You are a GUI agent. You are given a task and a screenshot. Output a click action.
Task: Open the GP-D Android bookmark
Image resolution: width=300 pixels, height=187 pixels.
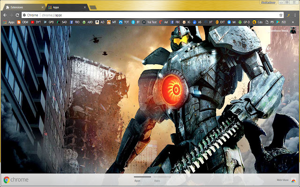[x=244, y=22]
